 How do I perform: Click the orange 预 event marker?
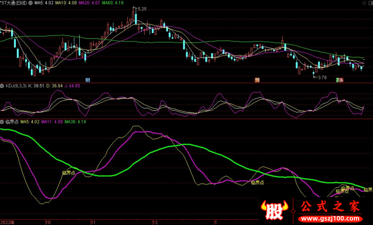257,80
